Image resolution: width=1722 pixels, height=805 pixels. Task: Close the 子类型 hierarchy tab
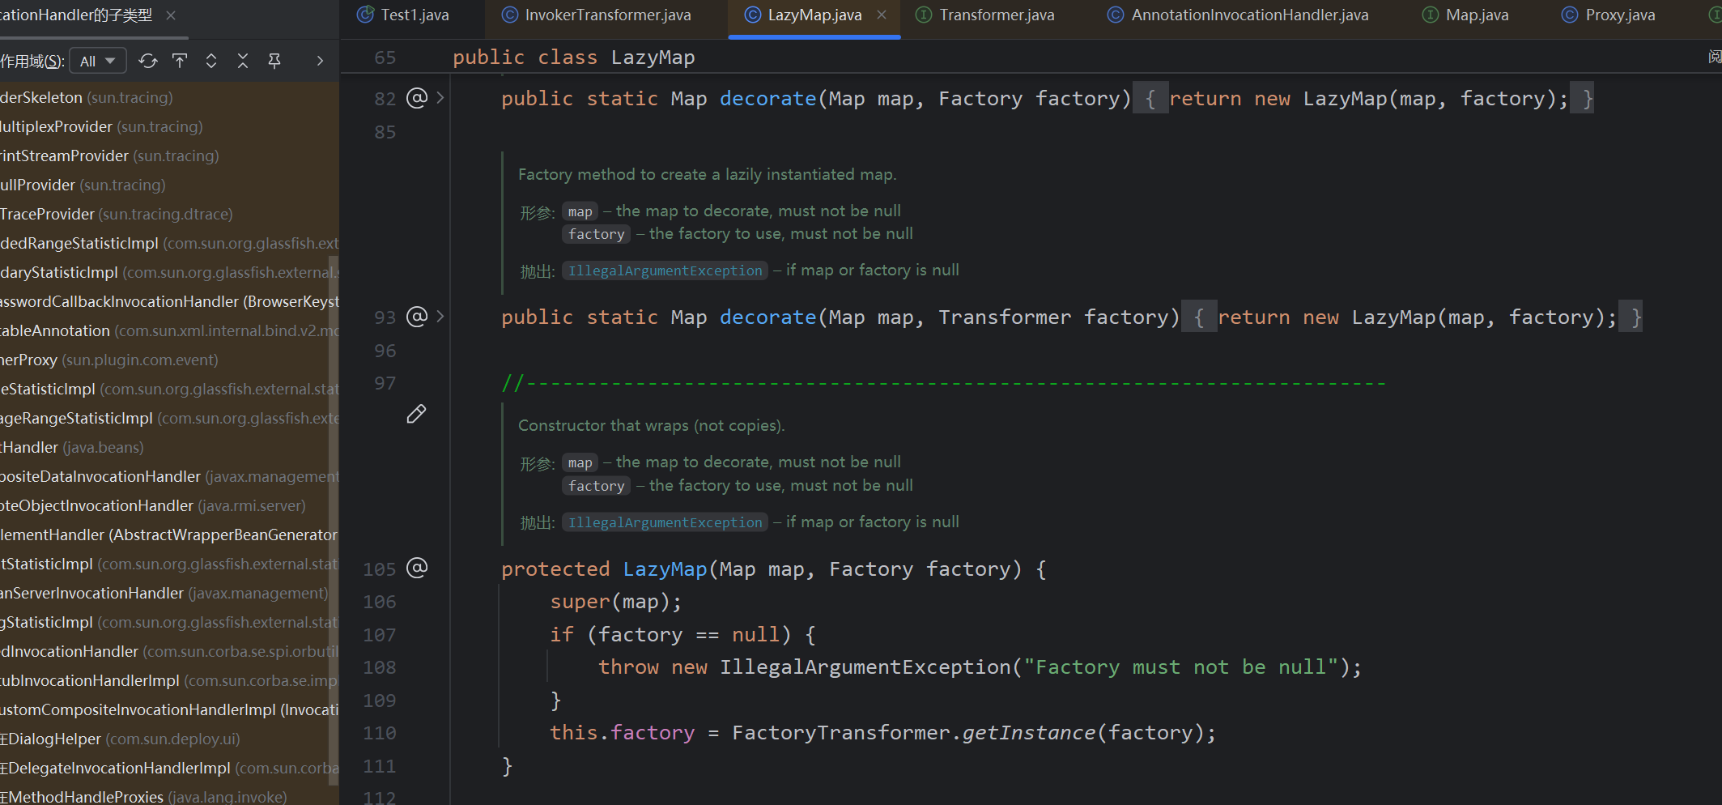(171, 15)
